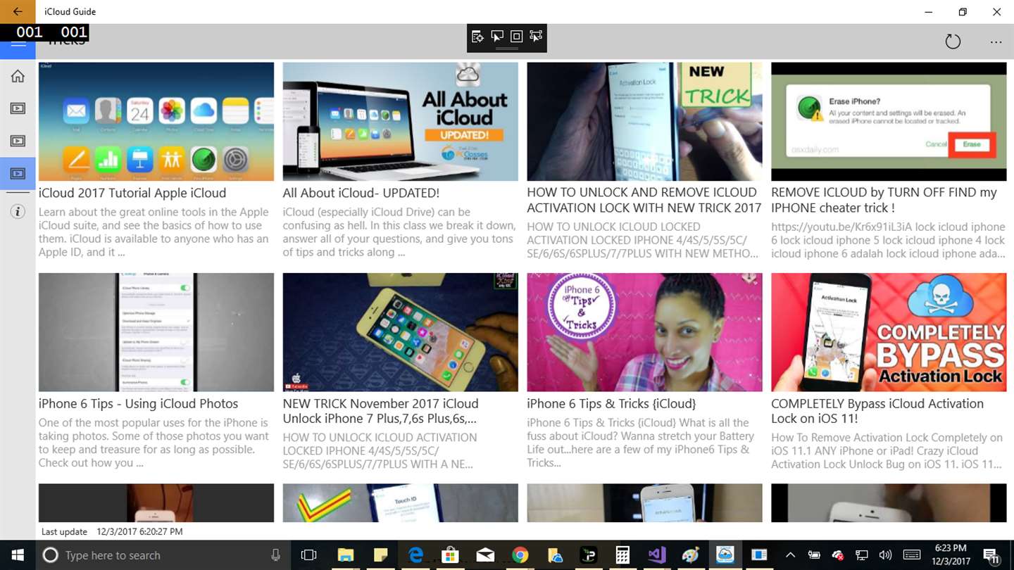Select the highlighted video section sidebar icon

click(18, 173)
